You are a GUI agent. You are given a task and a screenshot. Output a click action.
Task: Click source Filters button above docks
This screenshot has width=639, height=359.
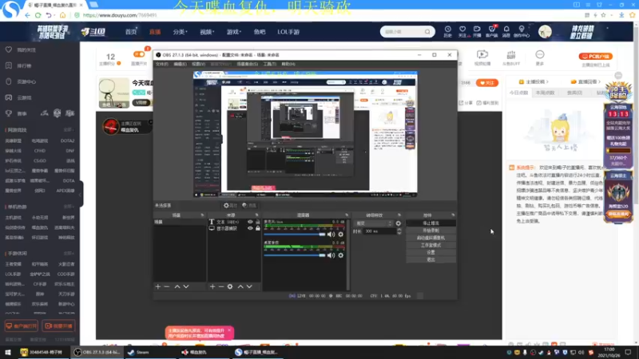pyautogui.click(x=249, y=206)
